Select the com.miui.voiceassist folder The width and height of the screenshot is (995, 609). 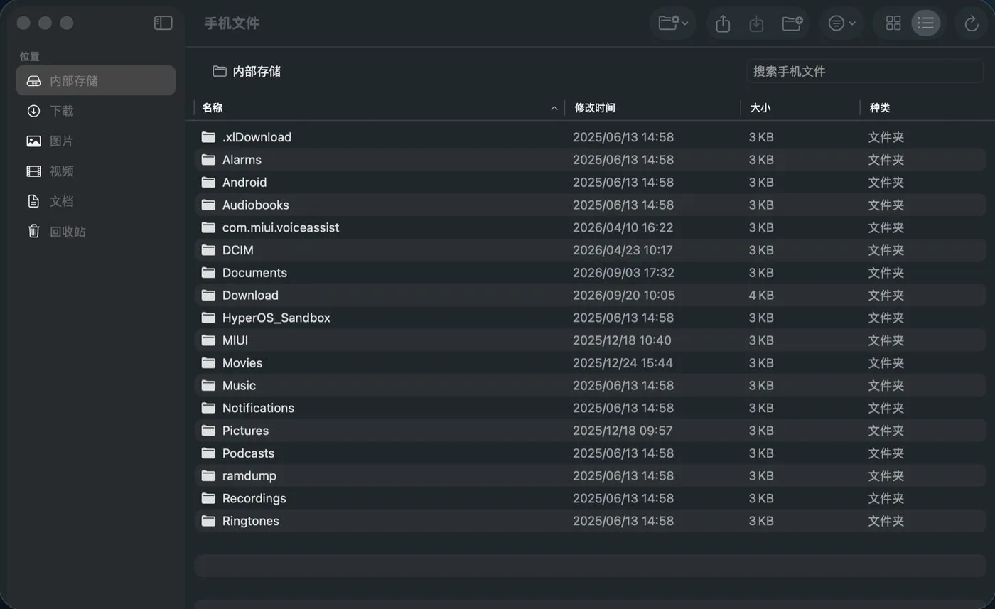[590, 227]
